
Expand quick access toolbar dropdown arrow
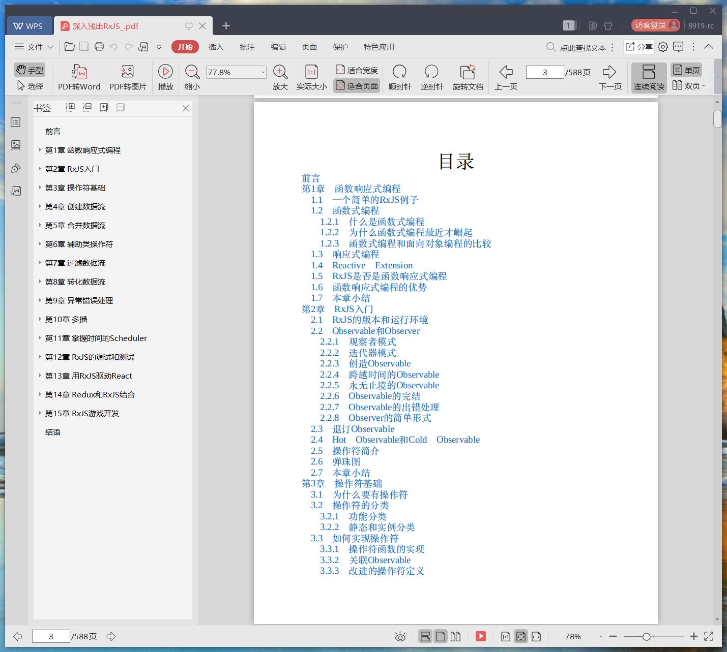(159, 47)
